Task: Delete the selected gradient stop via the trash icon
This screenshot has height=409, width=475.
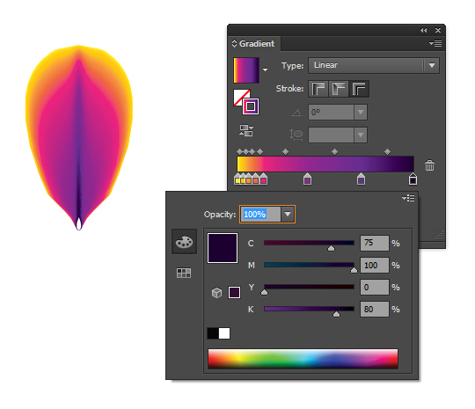Action: click(x=429, y=165)
